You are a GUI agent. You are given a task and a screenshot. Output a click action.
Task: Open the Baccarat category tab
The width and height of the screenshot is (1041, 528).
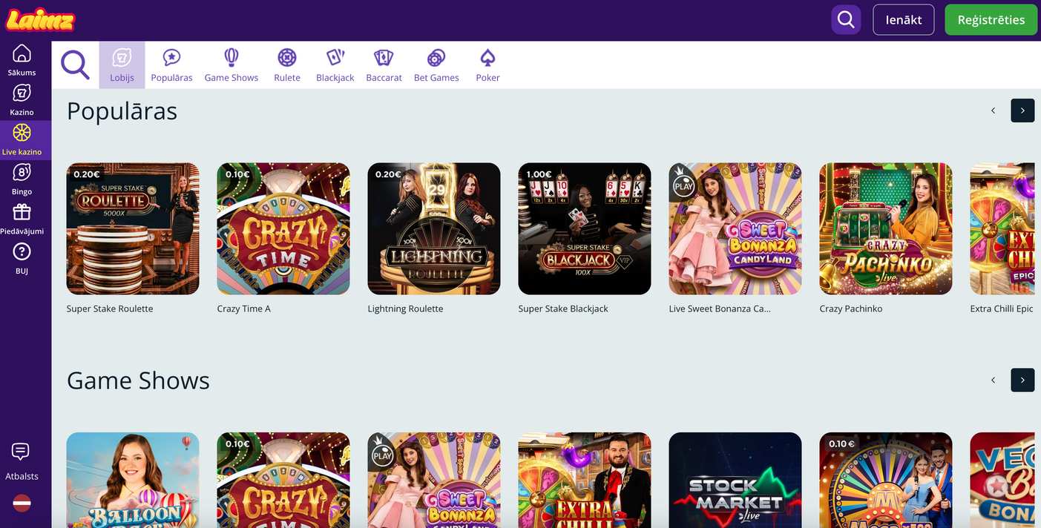384,65
